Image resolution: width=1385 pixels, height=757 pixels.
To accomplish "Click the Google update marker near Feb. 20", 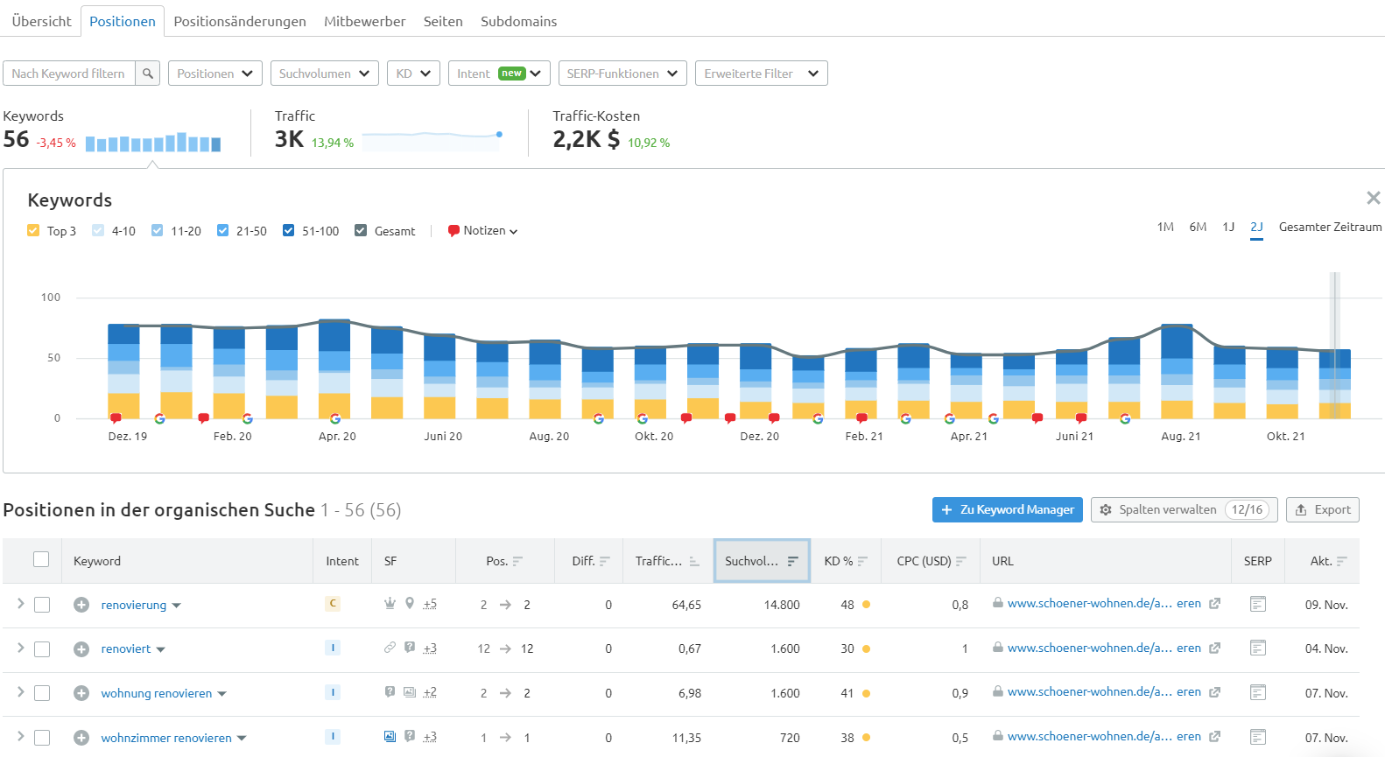I will point(248,419).
